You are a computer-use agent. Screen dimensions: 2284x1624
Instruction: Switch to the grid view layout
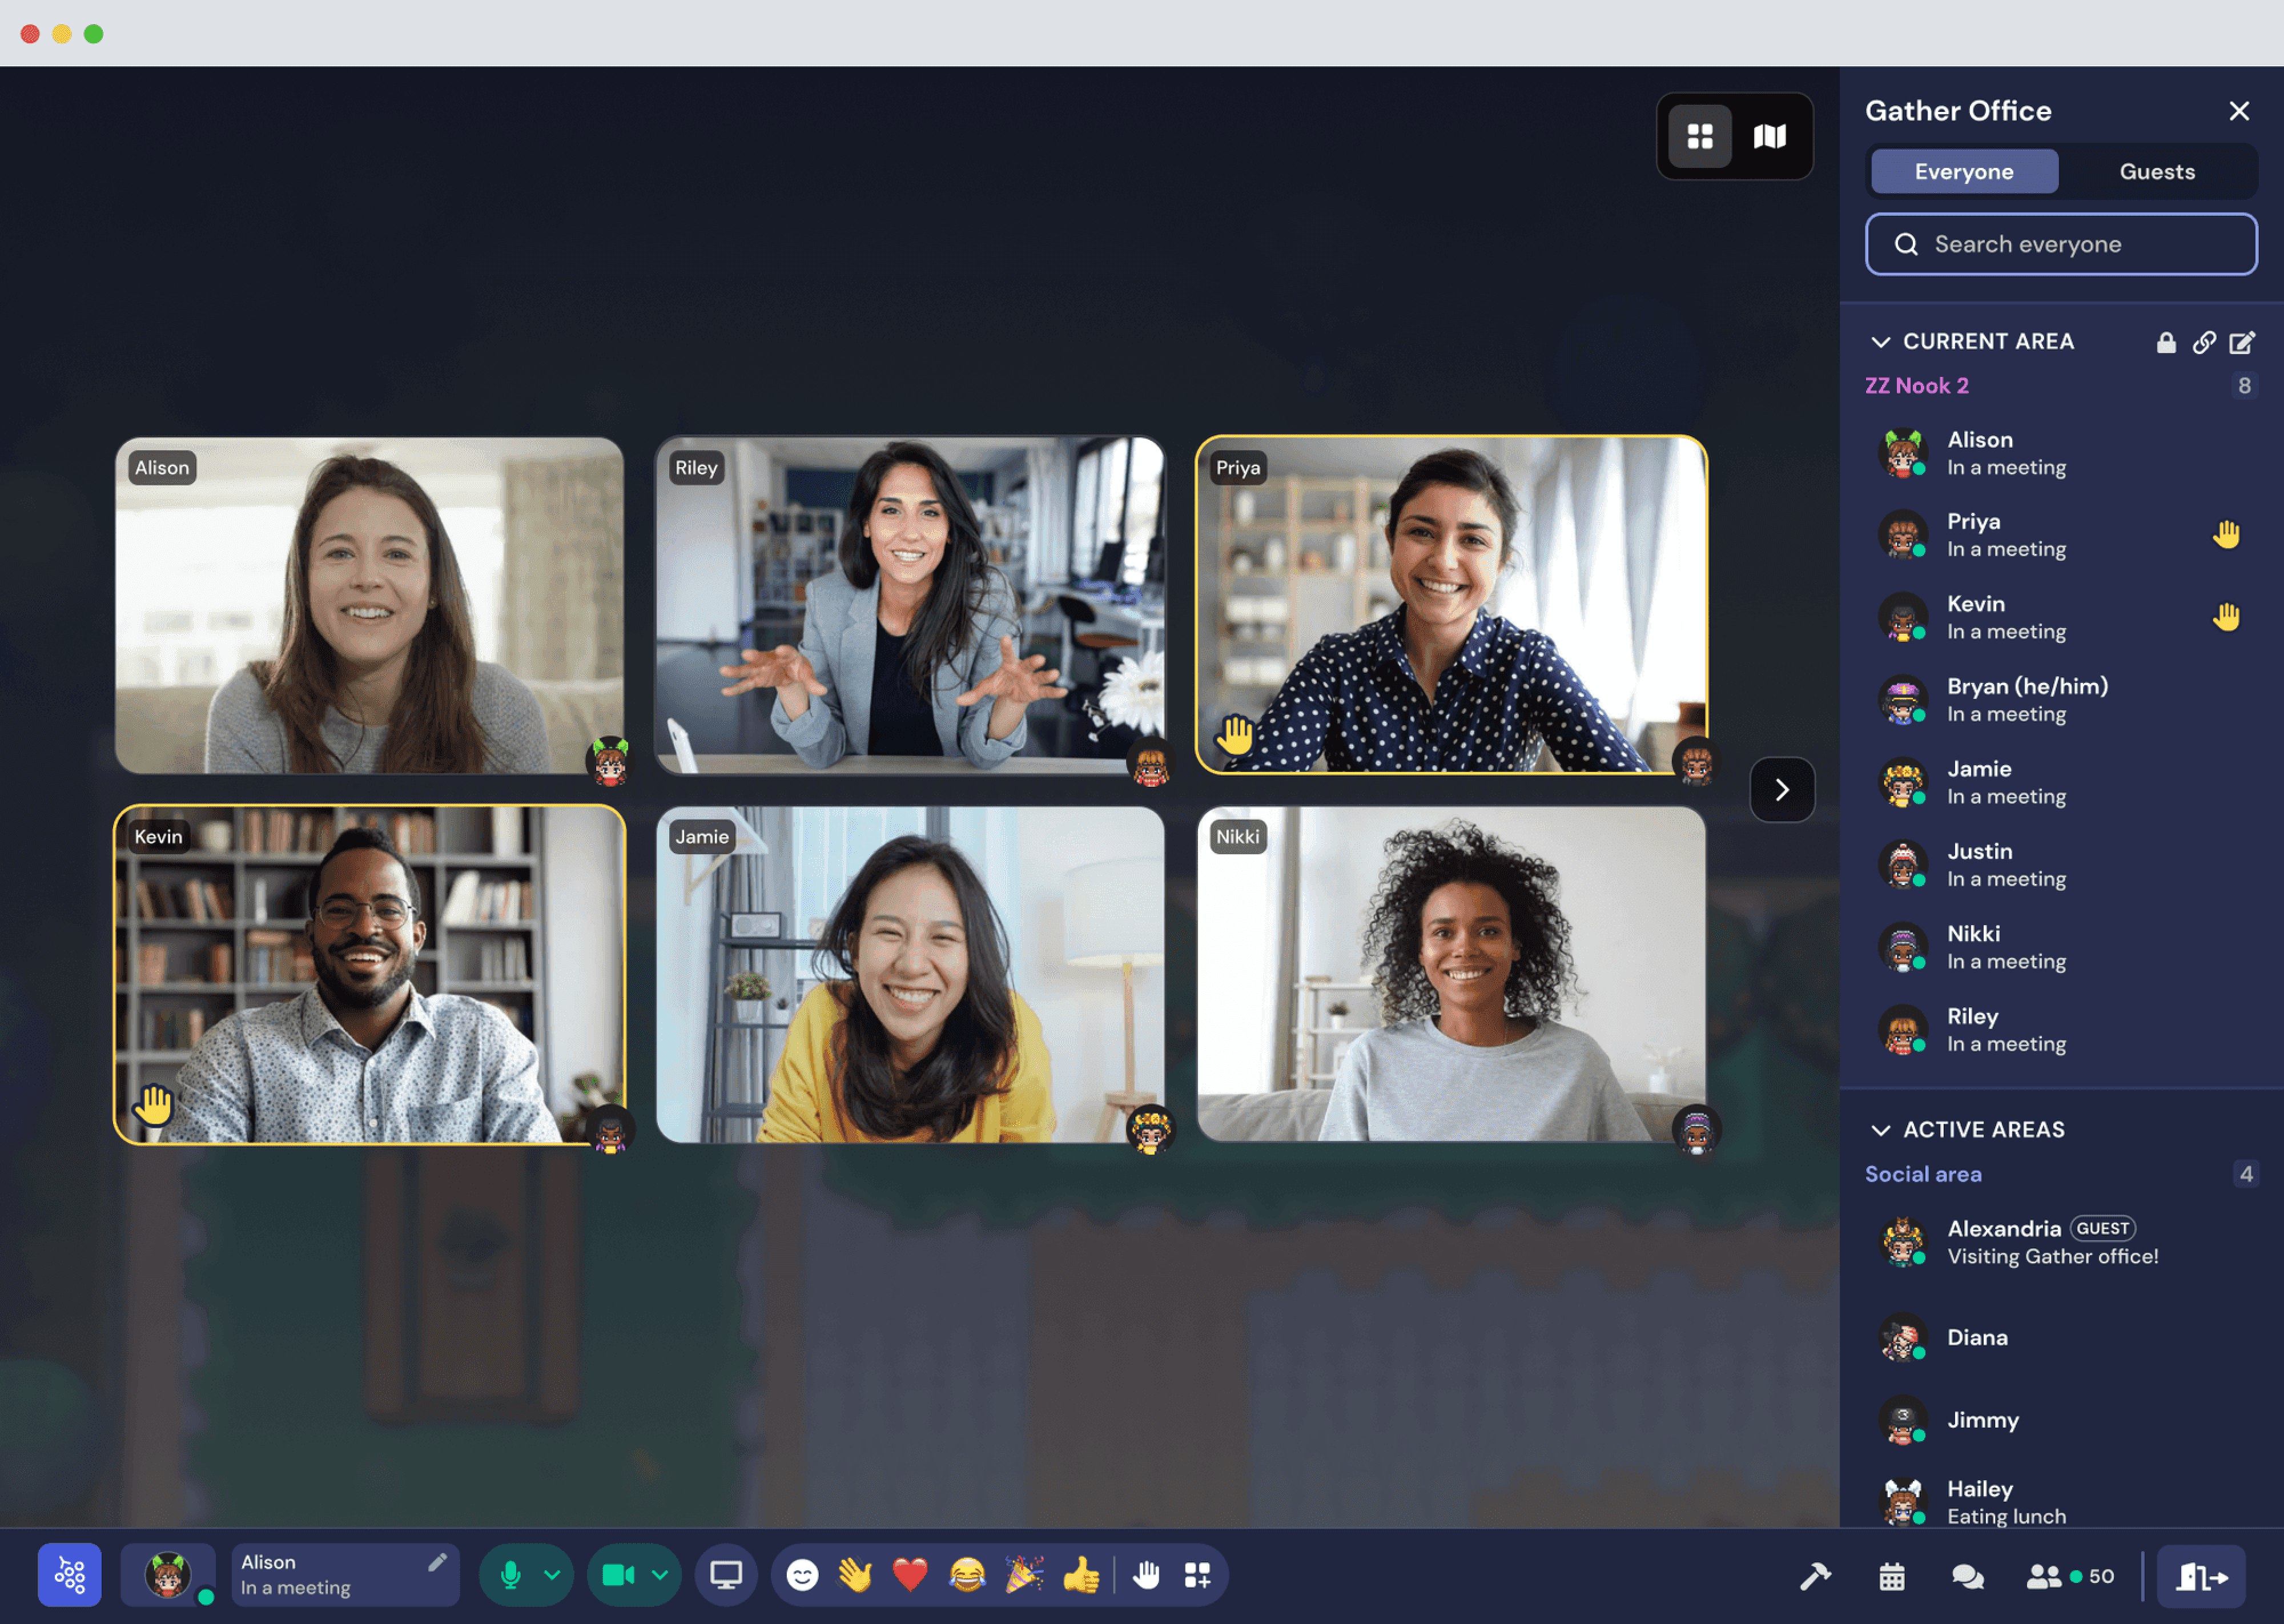pos(1699,136)
